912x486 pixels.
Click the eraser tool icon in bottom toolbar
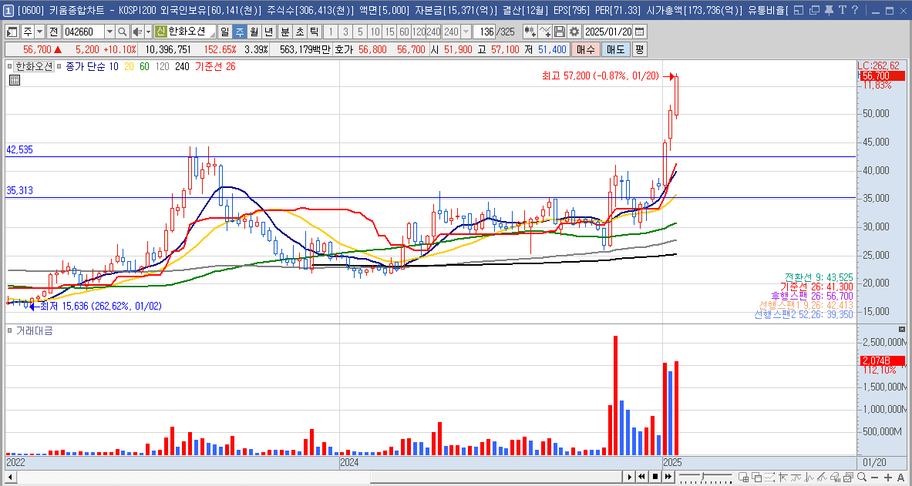(x=834, y=478)
